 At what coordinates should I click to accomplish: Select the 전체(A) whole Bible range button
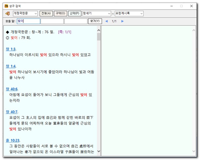46,13
